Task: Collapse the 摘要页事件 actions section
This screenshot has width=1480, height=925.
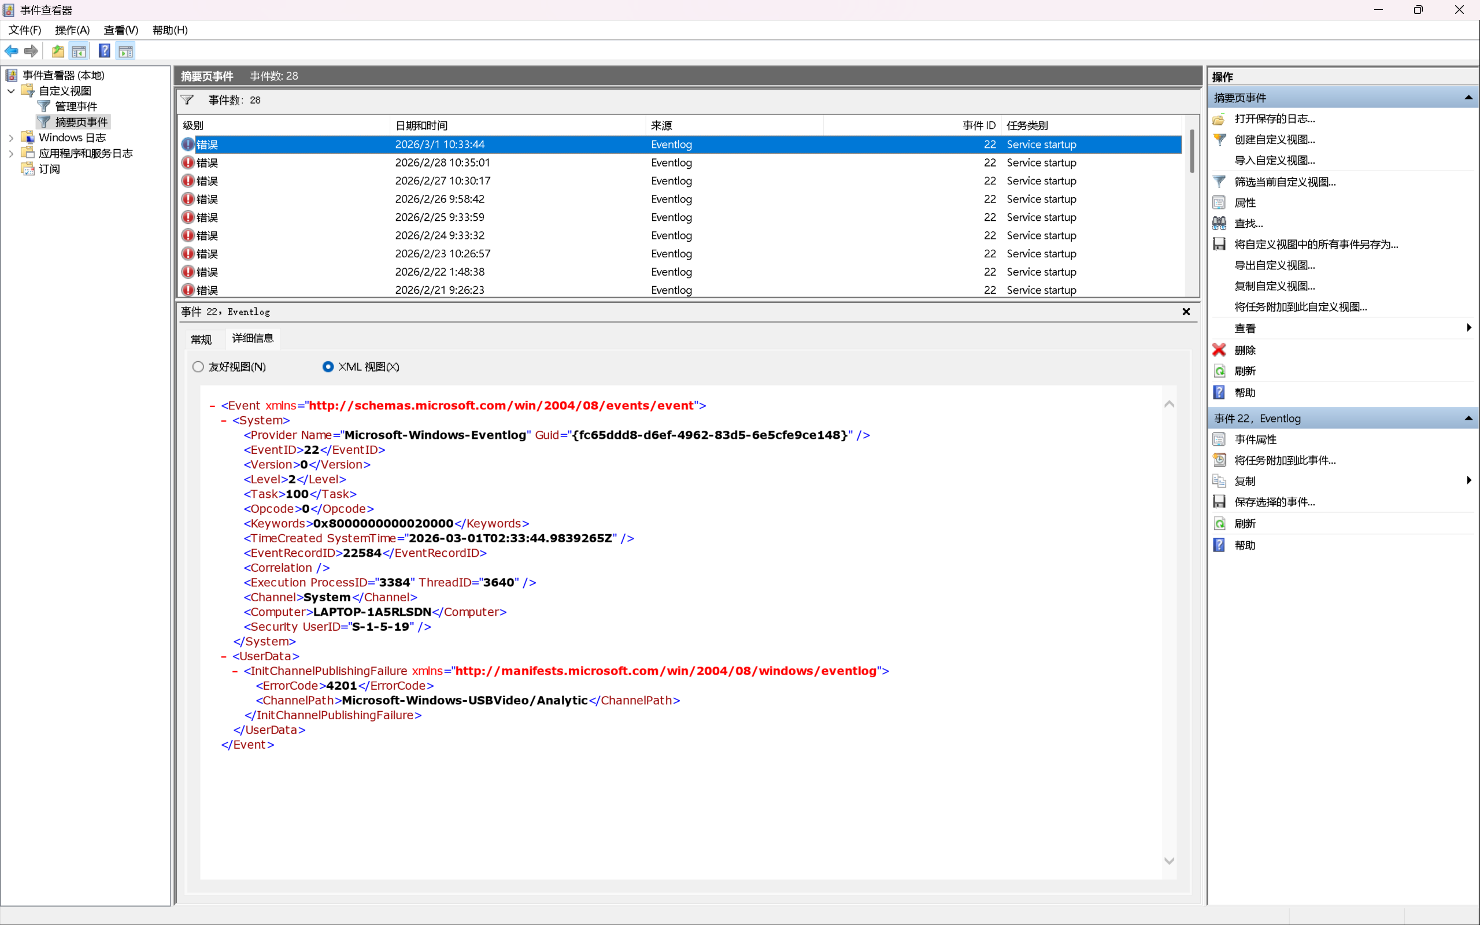Action: pyautogui.click(x=1468, y=98)
